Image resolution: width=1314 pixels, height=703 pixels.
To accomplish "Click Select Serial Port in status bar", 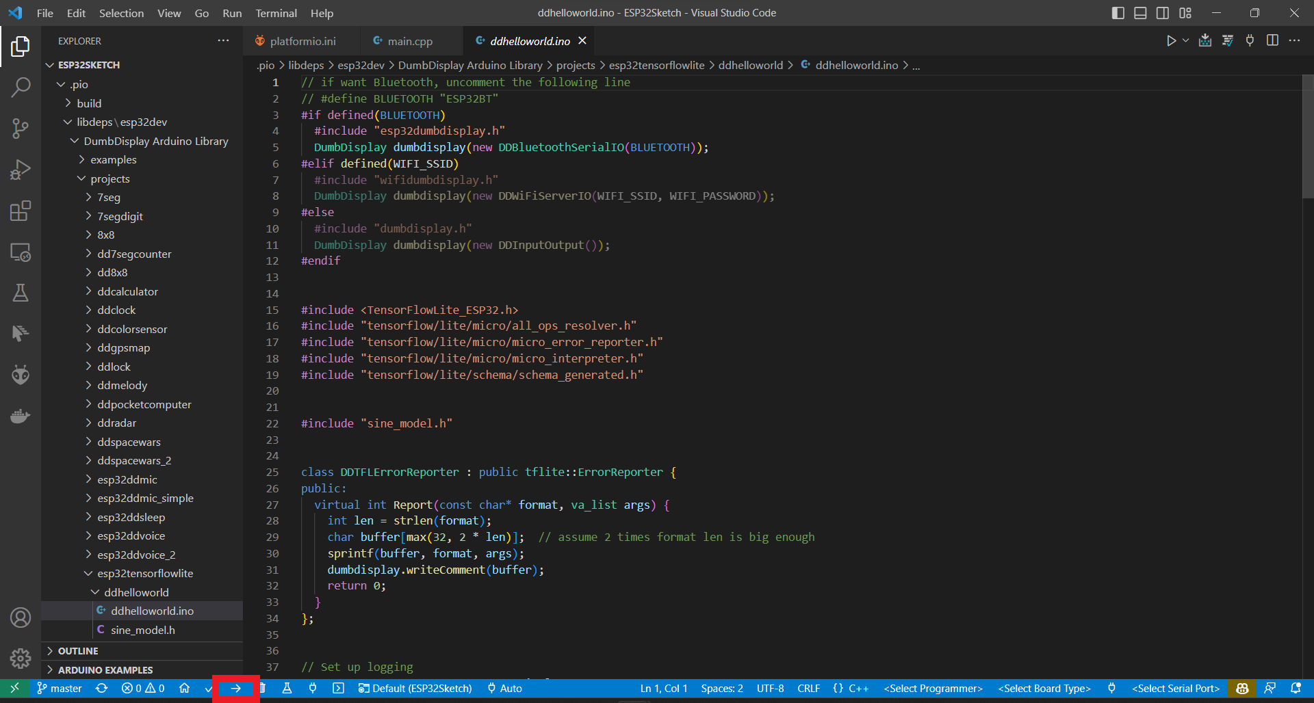I will 1175,689.
